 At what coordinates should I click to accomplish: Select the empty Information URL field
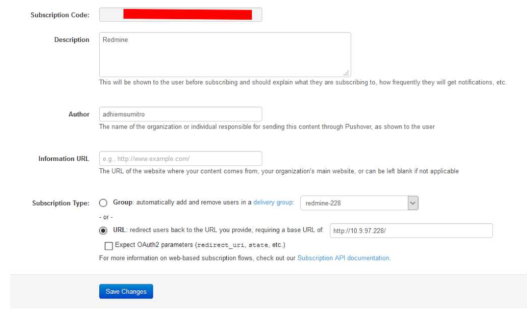[181, 158]
